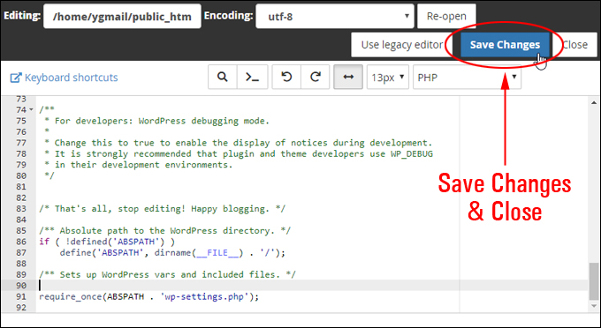Click the 'in their development environments' comment line

pos(139,165)
